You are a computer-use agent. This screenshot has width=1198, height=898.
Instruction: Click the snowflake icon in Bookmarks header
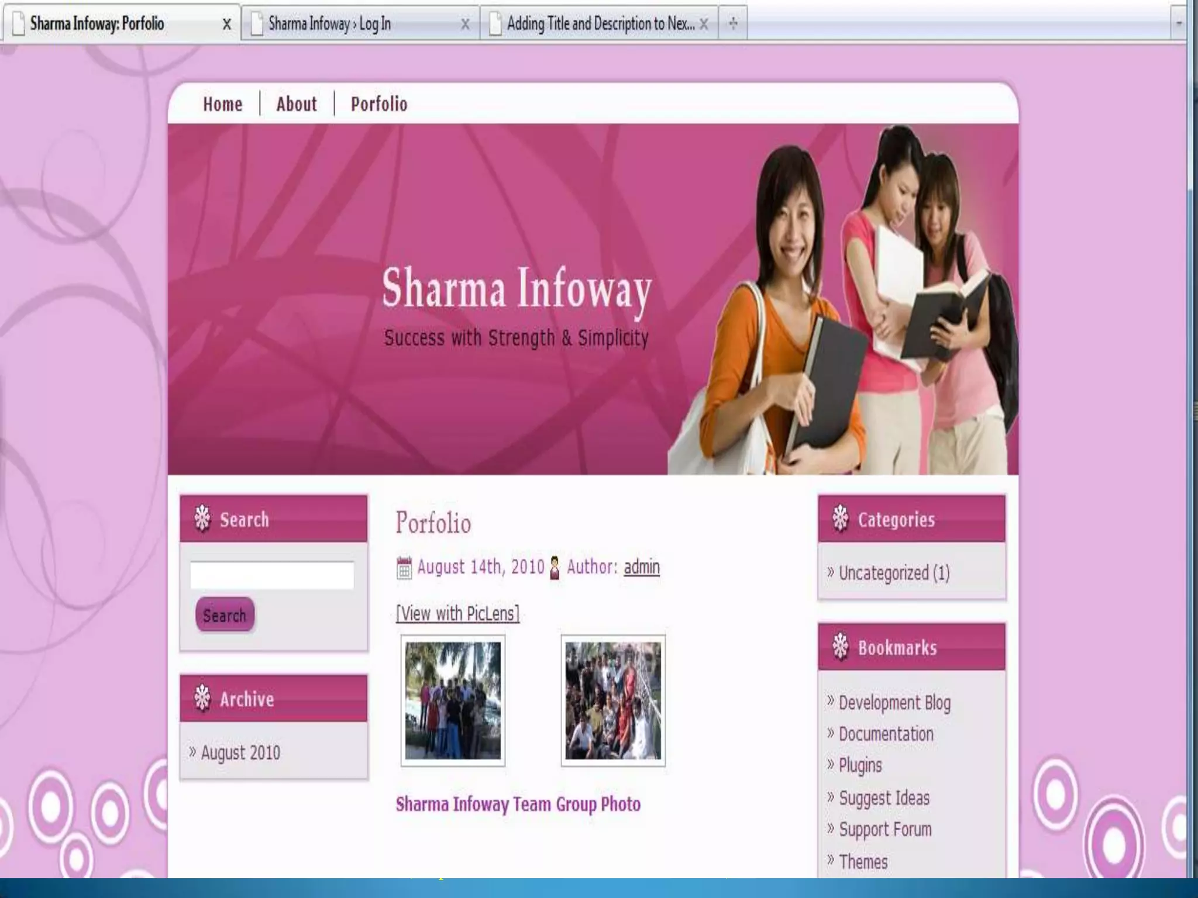[x=841, y=647]
